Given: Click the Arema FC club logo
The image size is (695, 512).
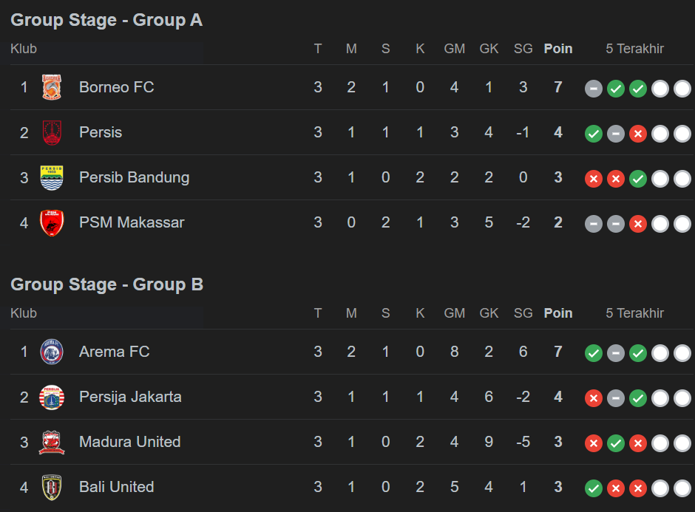Looking at the screenshot, I should pyautogui.click(x=52, y=352).
